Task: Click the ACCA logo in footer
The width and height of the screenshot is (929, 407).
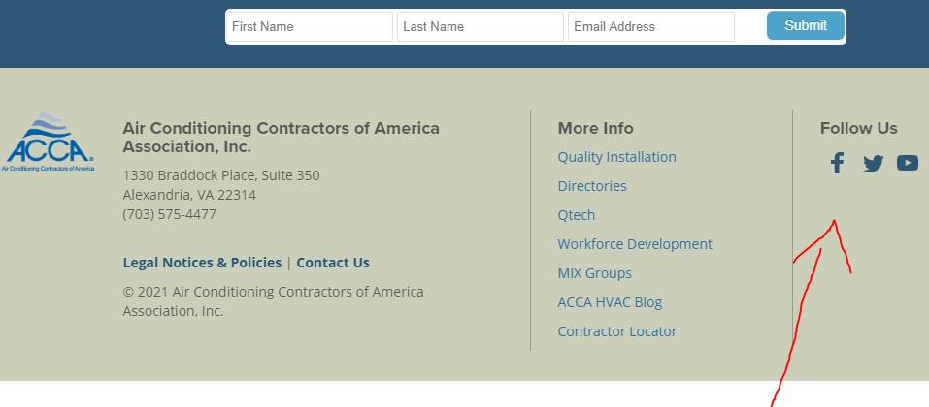Action: [x=48, y=142]
